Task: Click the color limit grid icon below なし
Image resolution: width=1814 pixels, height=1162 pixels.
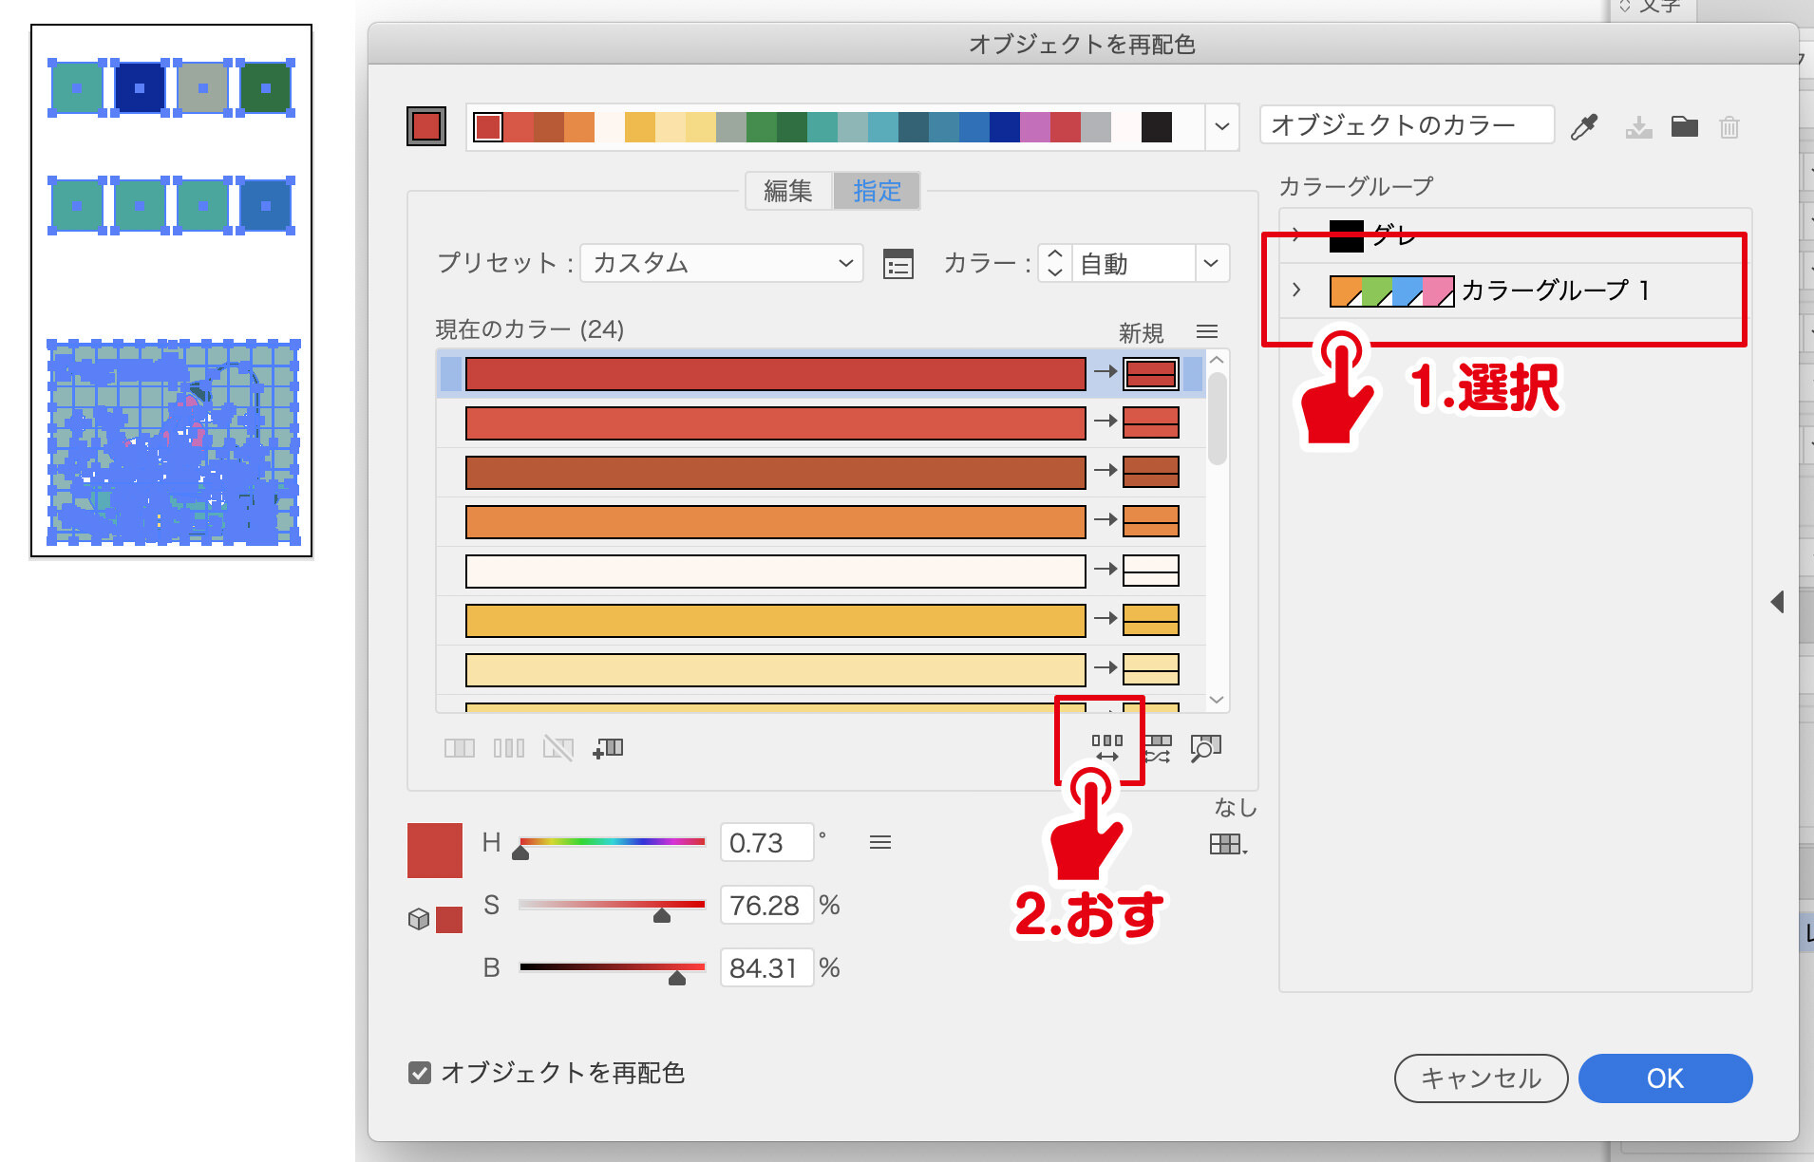Action: (1223, 843)
